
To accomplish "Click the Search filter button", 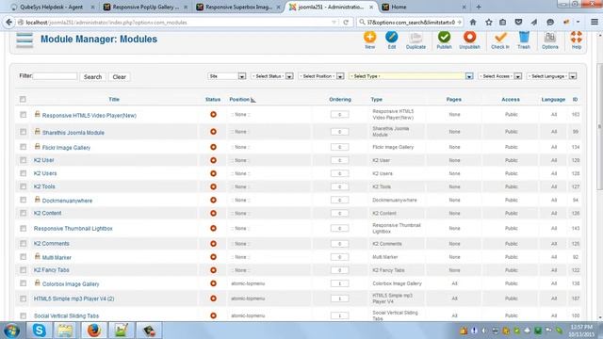I will point(92,77).
